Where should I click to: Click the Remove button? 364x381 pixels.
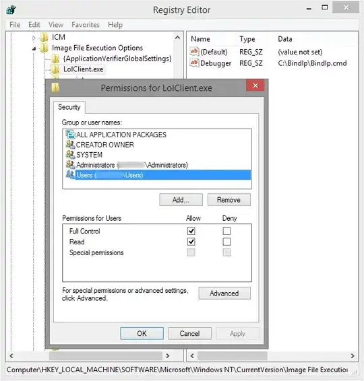point(229,200)
